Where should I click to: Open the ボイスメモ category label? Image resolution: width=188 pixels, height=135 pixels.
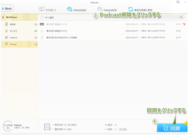click(x=13, y=31)
